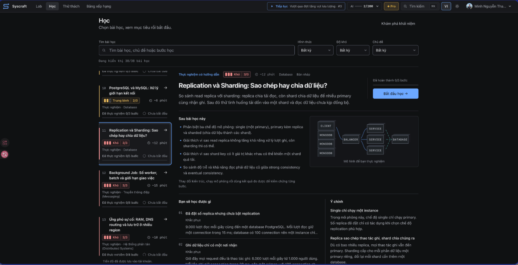Select the Học tab
This screenshot has height=265, width=518.
click(52, 6)
